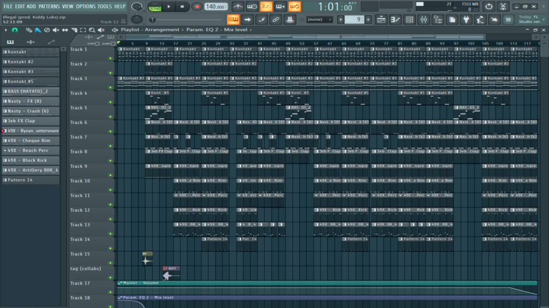
Task: Toggle the countdown before recording button
Action: [x=266, y=7]
